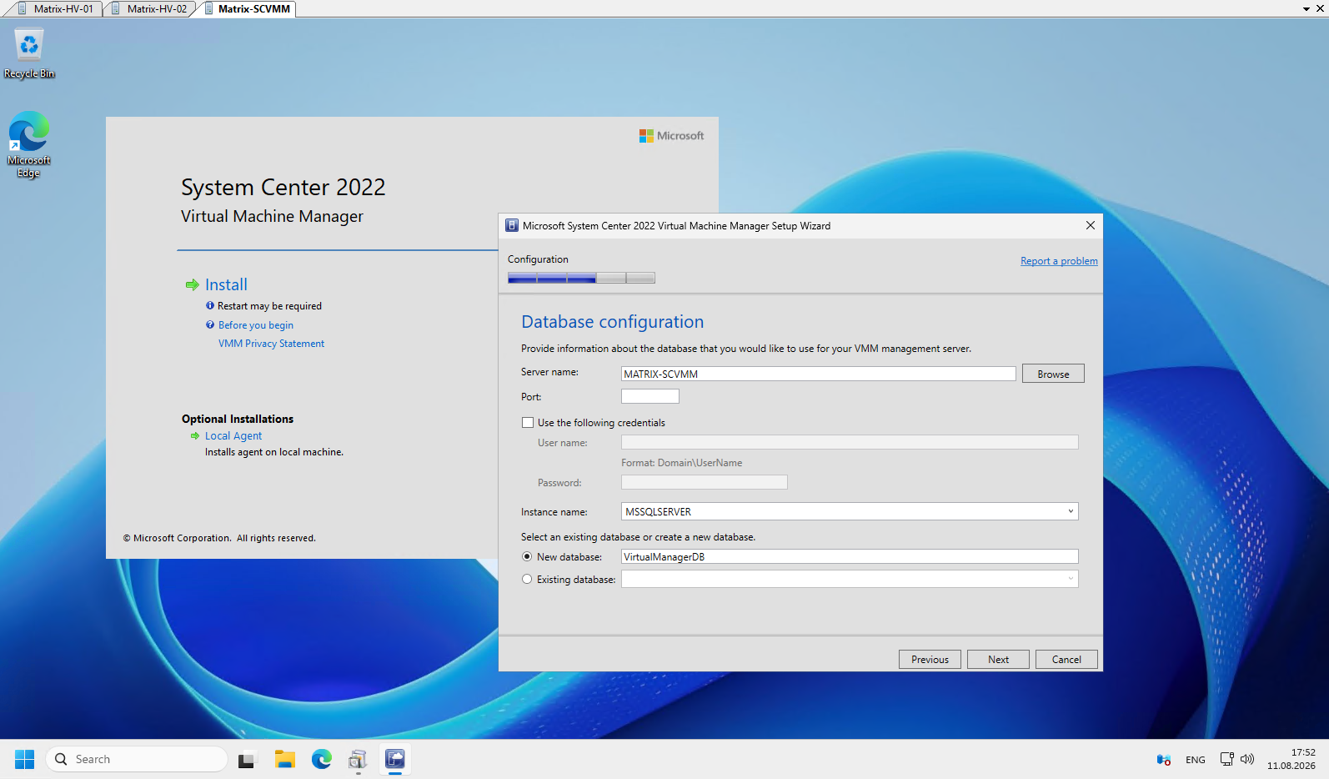Click the Browse button for server name
Viewport: 1329px width, 779px height.
[1053, 374]
